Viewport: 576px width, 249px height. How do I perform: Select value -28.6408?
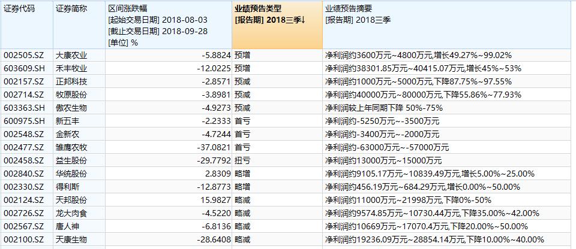[214, 240]
